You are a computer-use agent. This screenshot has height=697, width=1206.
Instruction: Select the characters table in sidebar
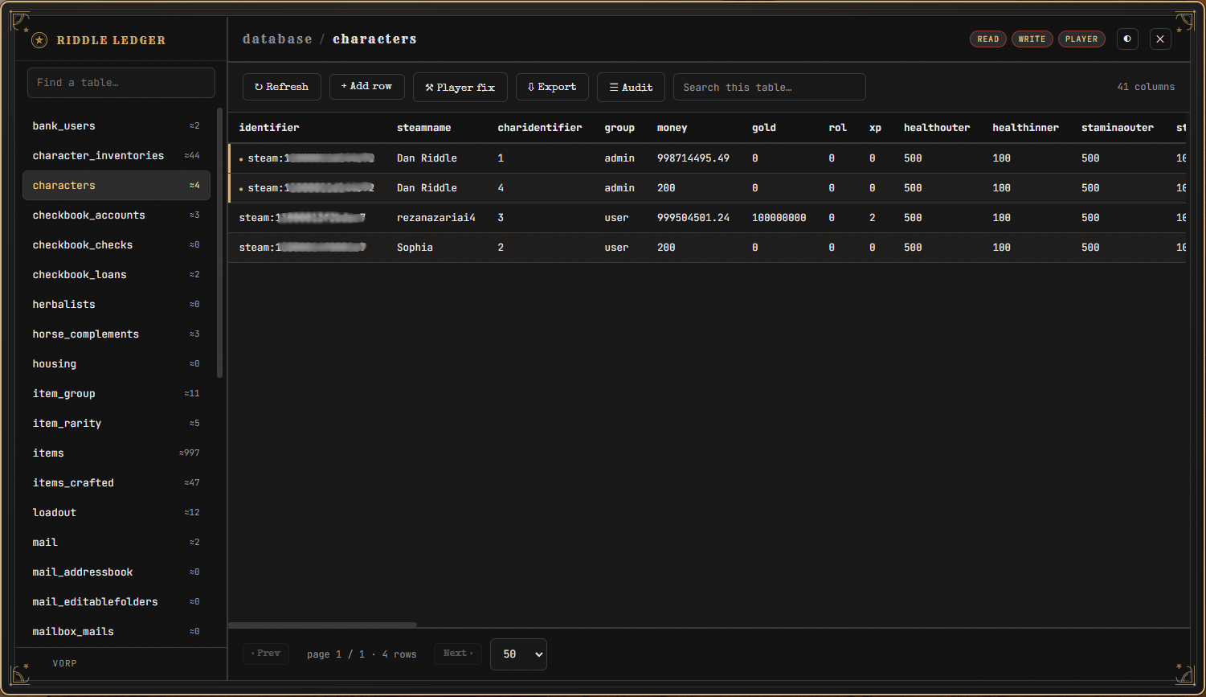click(x=117, y=186)
